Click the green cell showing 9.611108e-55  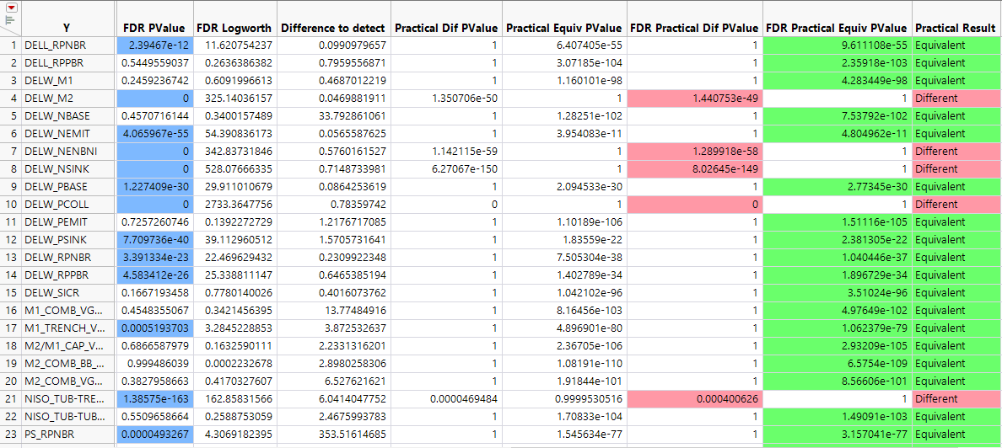[837, 45]
